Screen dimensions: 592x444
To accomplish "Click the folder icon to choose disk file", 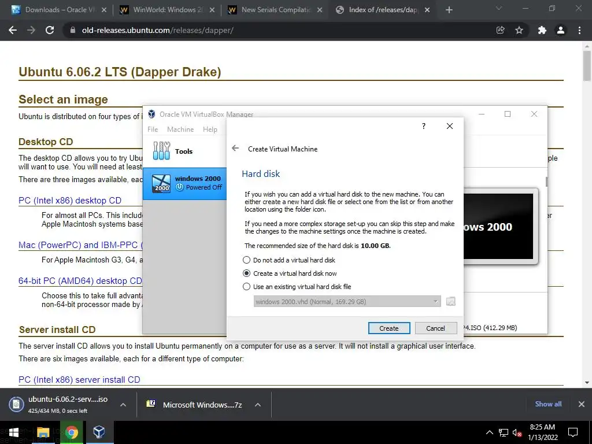I will [x=451, y=301].
